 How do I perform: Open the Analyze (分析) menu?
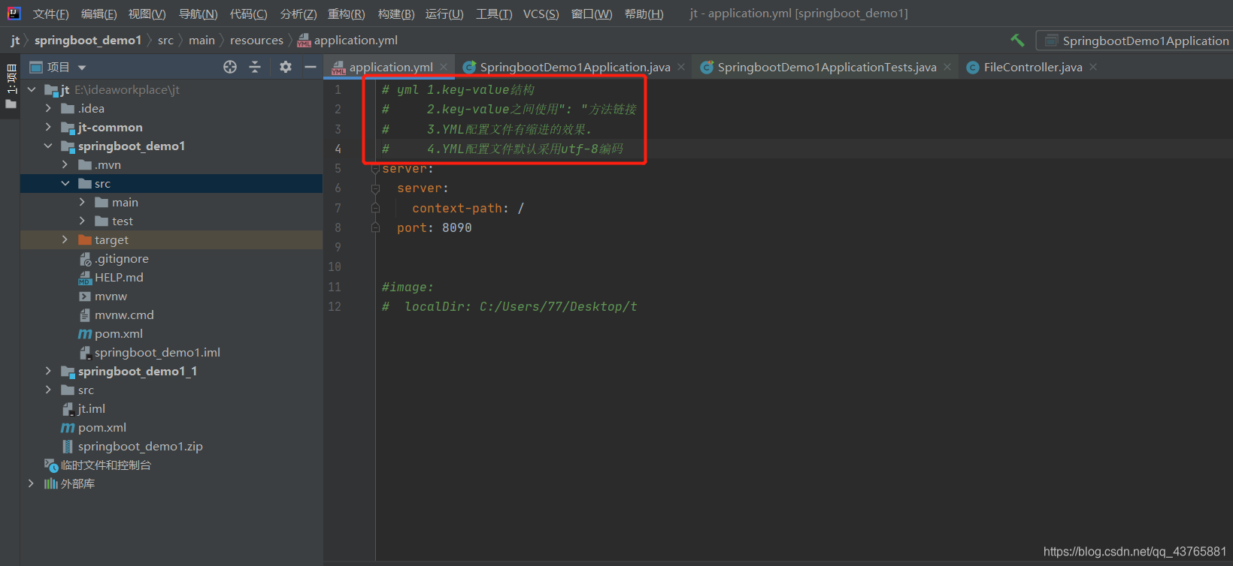pyautogui.click(x=298, y=14)
